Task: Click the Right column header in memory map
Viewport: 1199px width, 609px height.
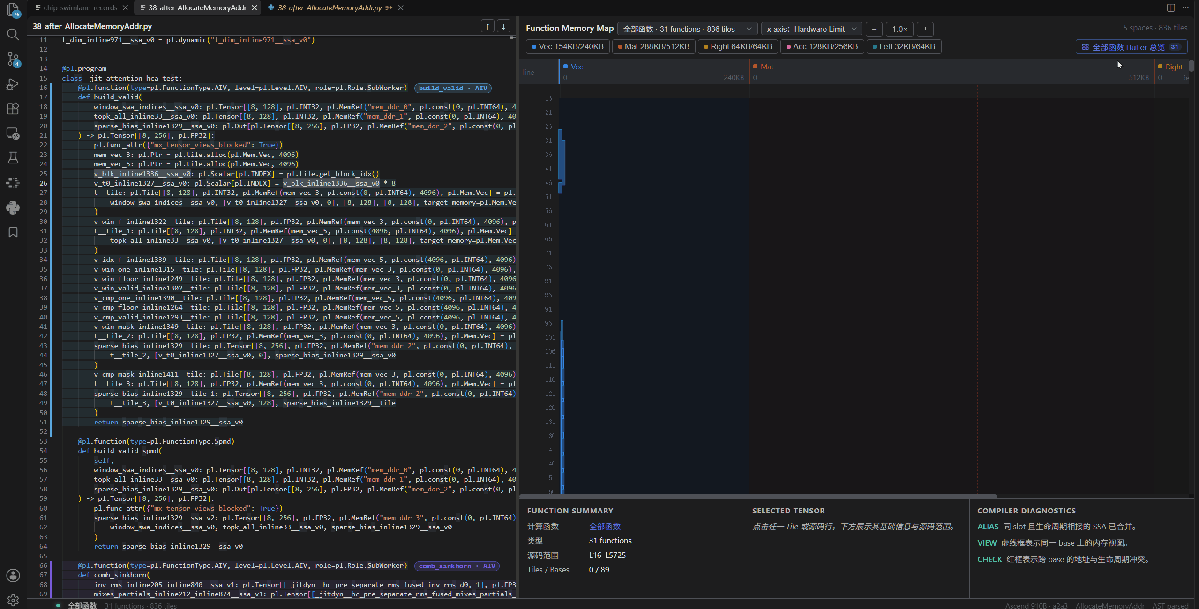Action: pos(1170,72)
